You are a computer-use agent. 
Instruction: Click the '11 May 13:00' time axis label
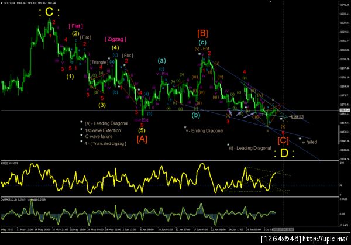25,230
